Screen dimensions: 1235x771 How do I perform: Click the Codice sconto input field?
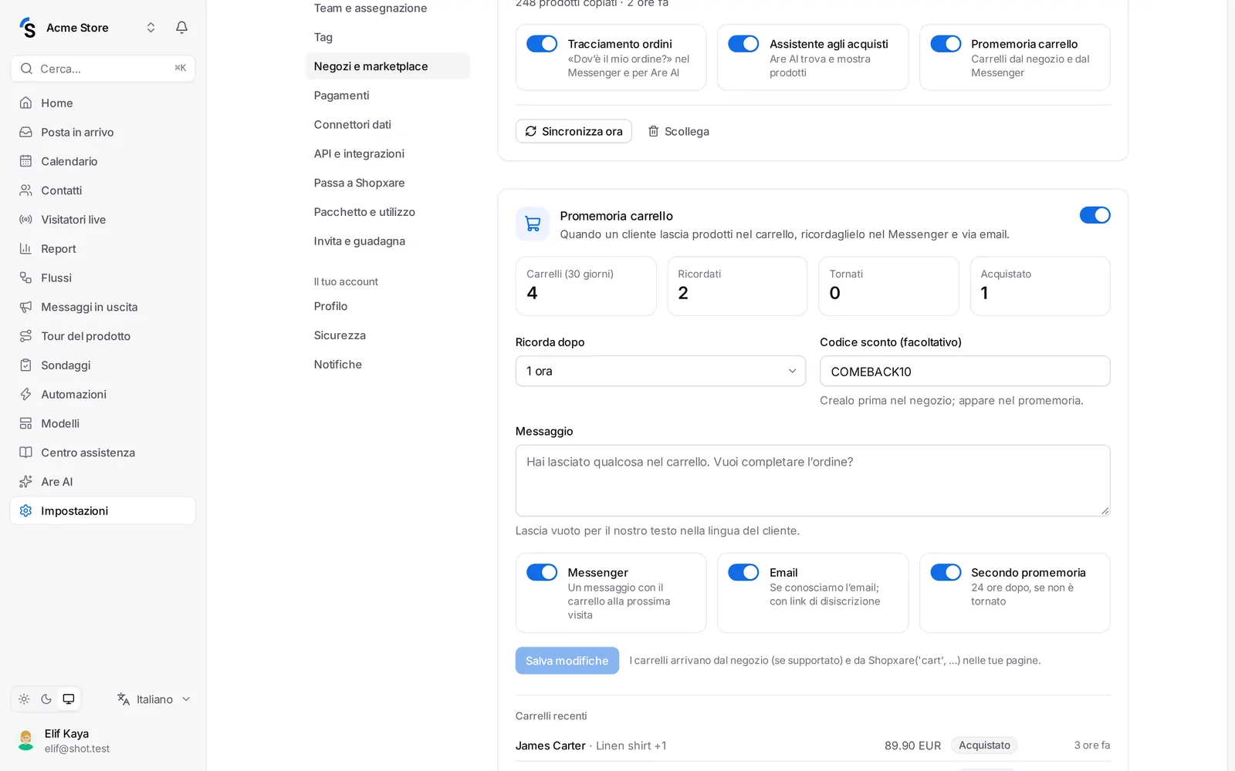(965, 371)
